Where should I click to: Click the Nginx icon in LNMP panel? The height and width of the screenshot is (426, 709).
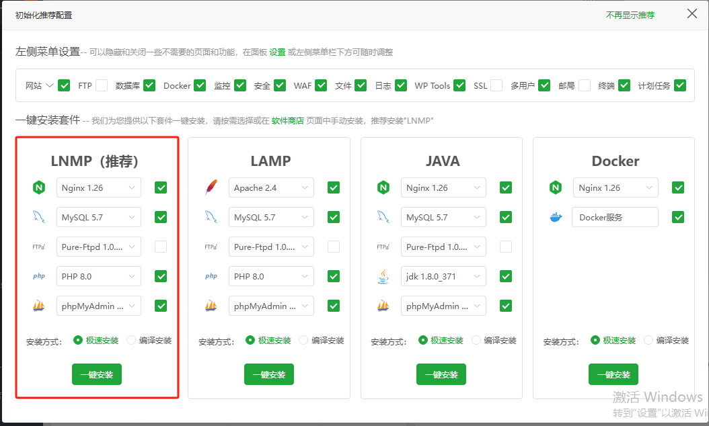click(38, 187)
